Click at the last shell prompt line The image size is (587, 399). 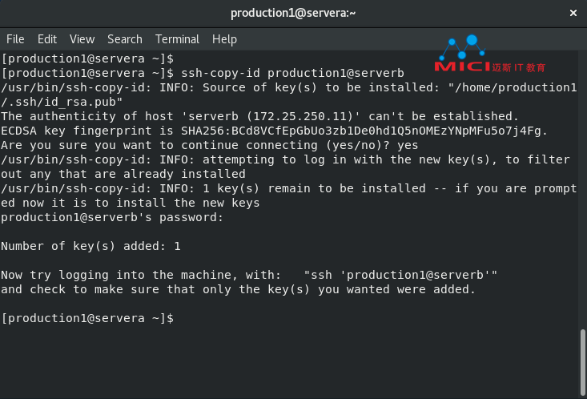pyautogui.click(x=87, y=318)
